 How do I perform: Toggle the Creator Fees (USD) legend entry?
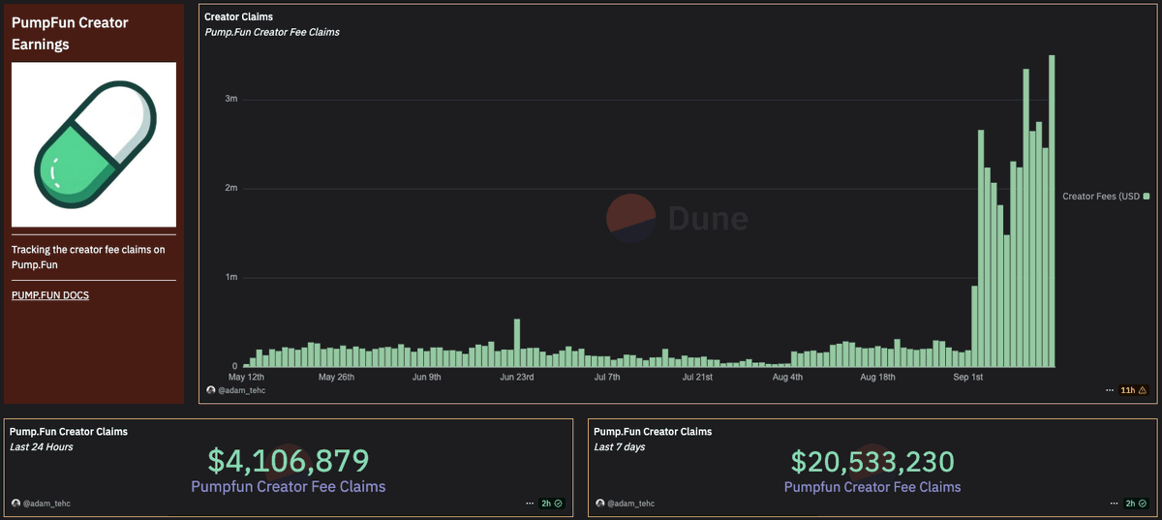[x=1106, y=197]
